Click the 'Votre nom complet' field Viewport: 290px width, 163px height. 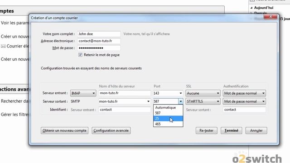click(x=99, y=34)
